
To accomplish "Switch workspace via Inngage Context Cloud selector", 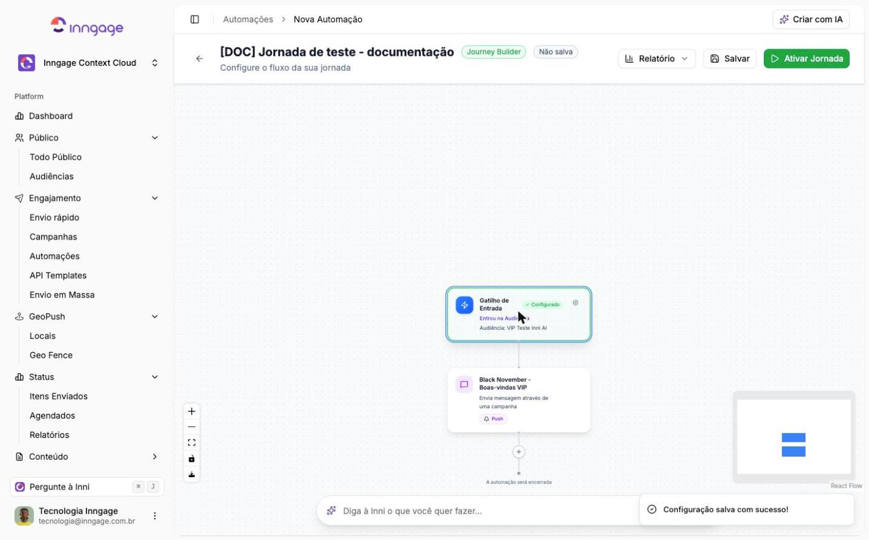I will coord(87,63).
